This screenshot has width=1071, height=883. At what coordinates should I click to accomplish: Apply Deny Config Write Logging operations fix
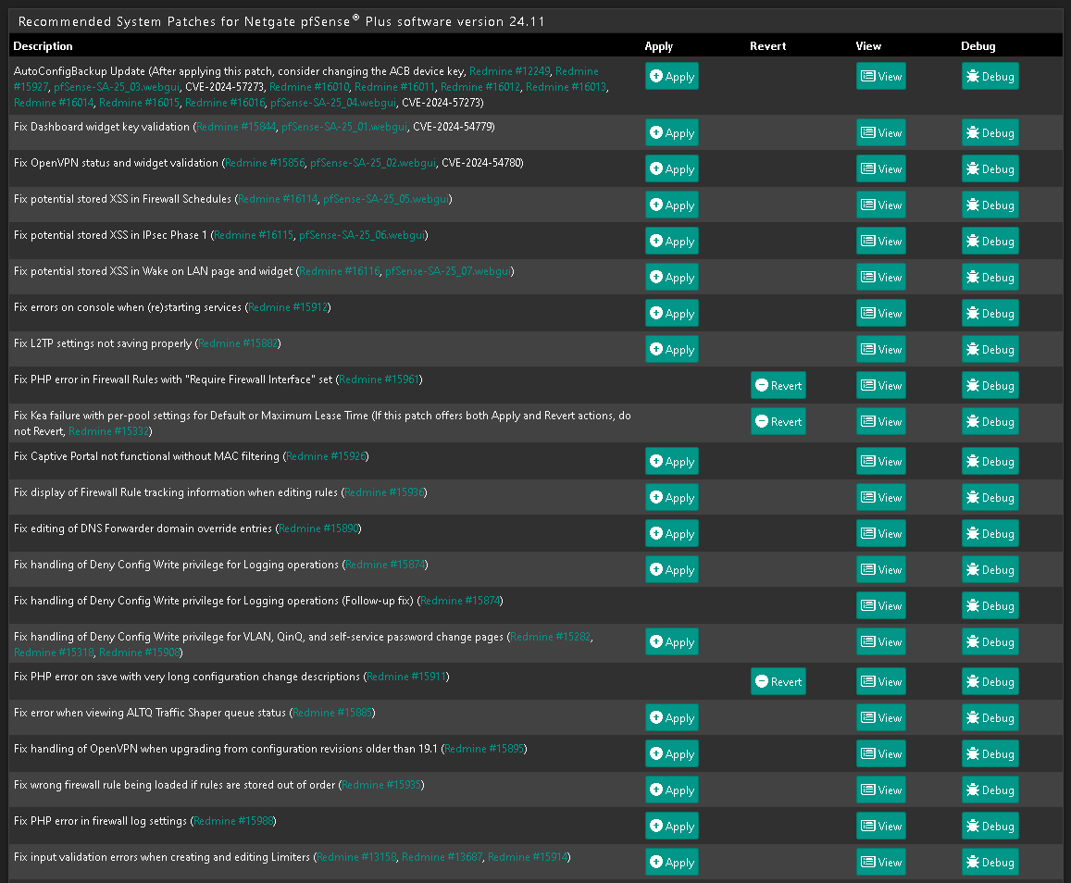(671, 570)
